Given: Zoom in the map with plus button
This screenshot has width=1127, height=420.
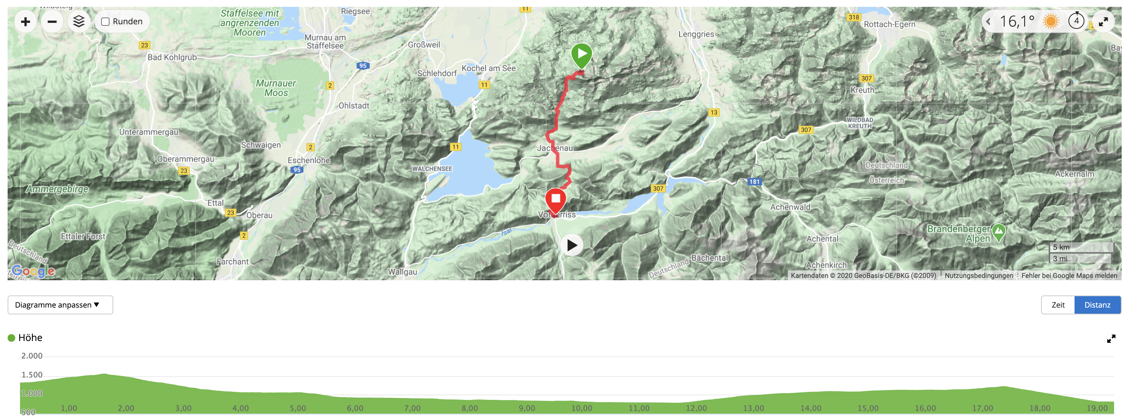Looking at the screenshot, I should click(x=26, y=21).
